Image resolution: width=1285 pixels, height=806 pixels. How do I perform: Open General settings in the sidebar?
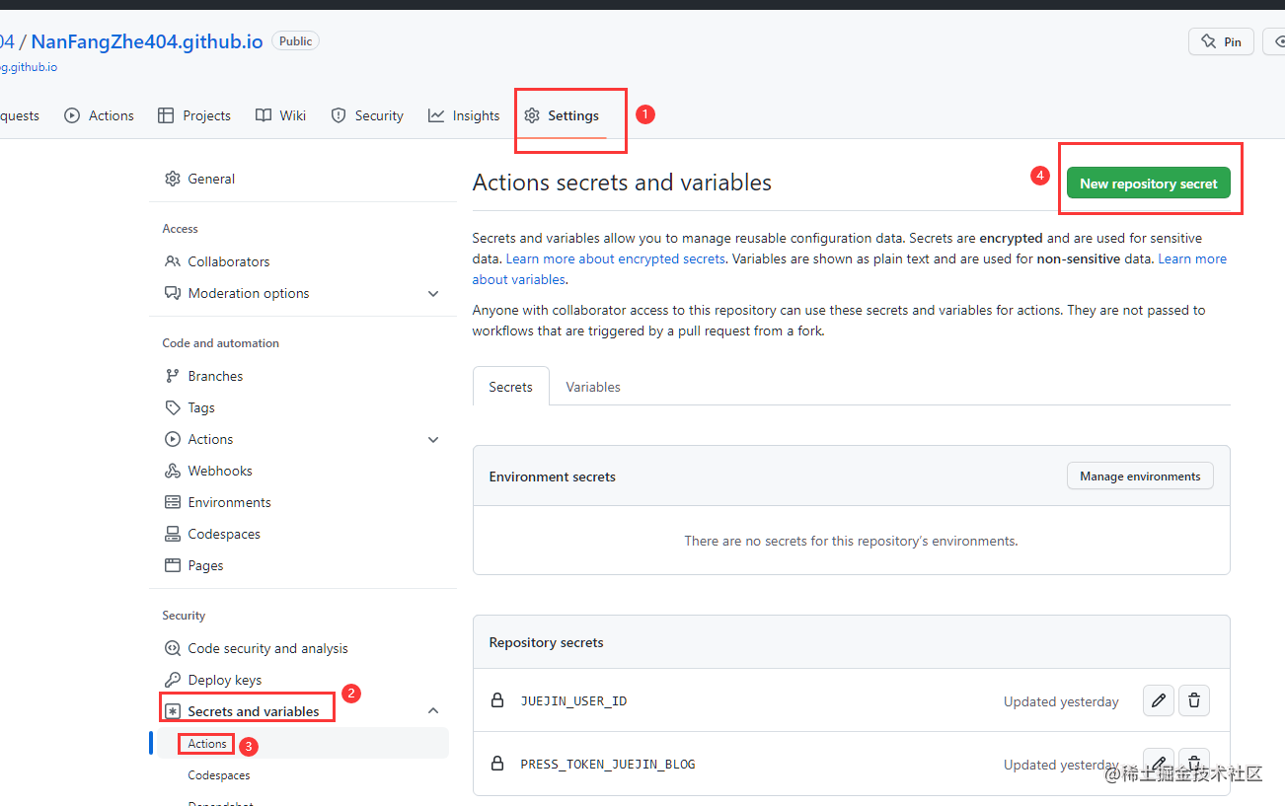click(x=303, y=179)
